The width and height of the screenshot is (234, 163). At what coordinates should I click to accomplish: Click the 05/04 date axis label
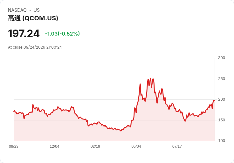point(136,146)
